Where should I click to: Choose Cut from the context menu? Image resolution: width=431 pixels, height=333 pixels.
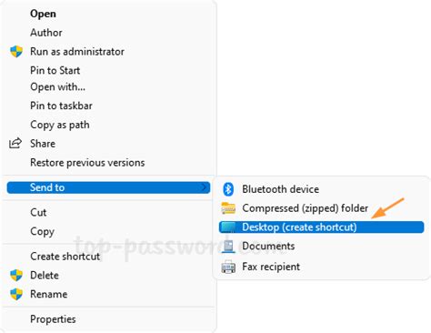(38, 212)
